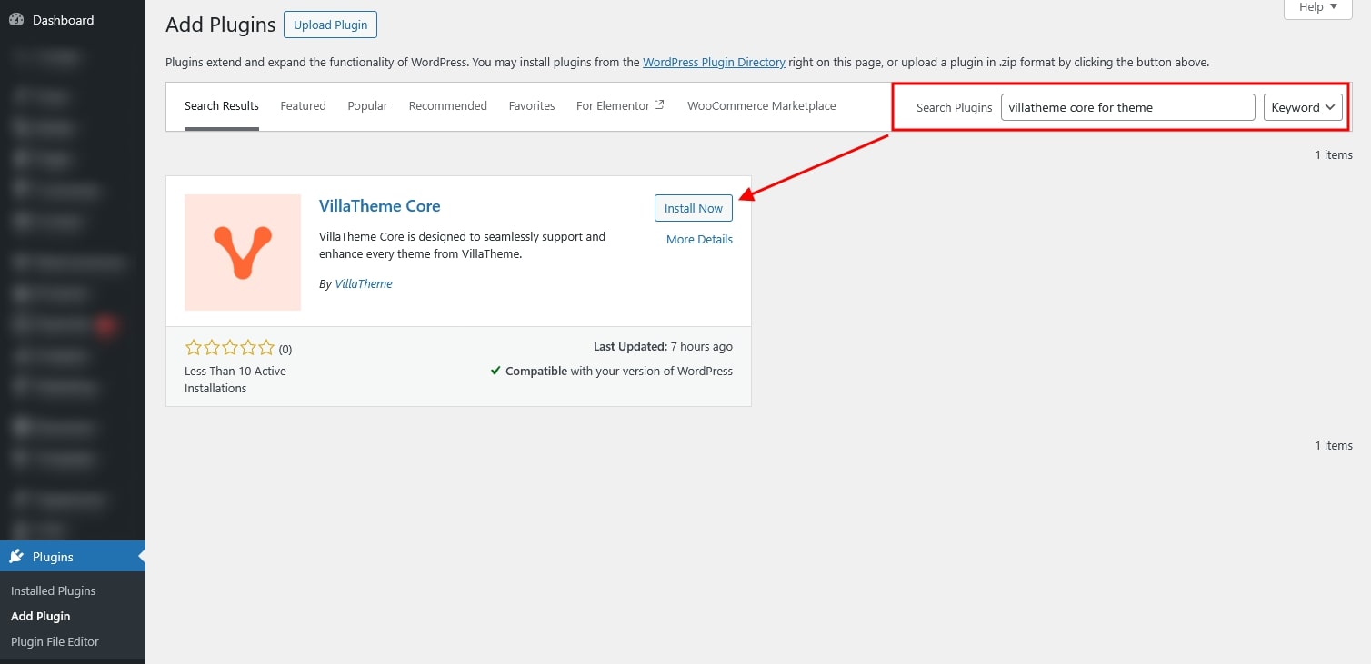
Task: Select the Recommended tab
Action: coord(447,106)
